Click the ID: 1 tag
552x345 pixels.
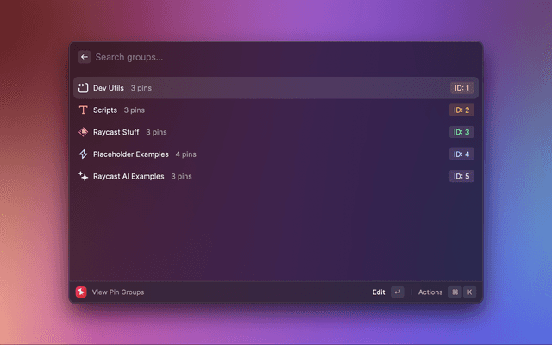coord(461,88)
